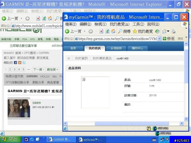Screen dimensions: 191x143
Task: Click 我的導航產品 breadcrumb link
Action: (x=102, y=58)
